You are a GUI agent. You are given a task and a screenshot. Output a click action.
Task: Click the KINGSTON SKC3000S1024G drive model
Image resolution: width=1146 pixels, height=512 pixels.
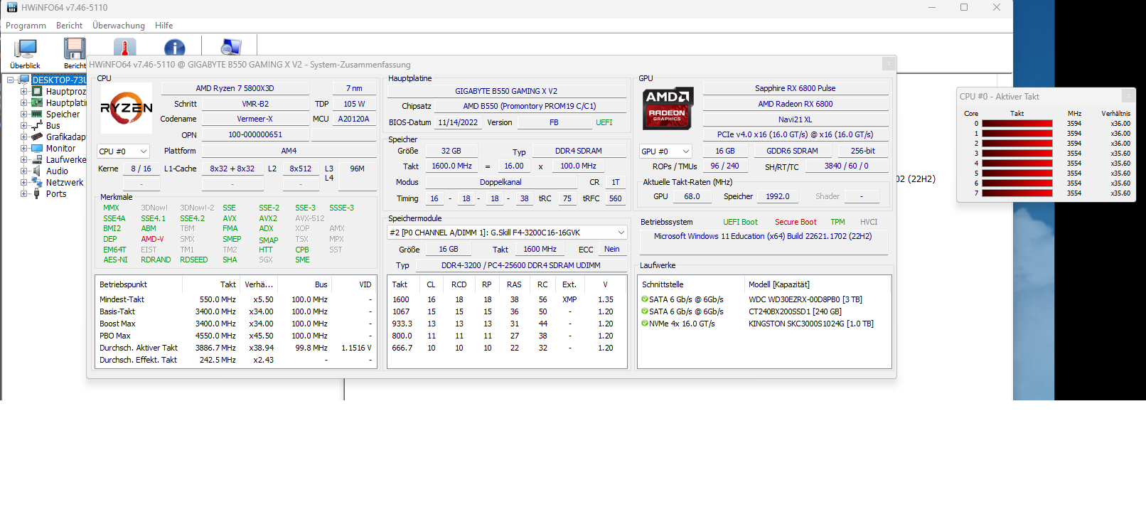(x=811, y=324)
